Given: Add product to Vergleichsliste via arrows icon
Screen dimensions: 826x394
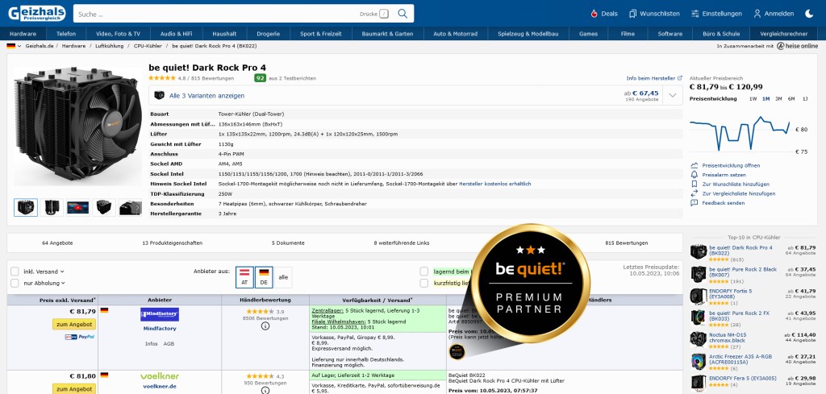Looking at the screenshot, I should point(695,193).
